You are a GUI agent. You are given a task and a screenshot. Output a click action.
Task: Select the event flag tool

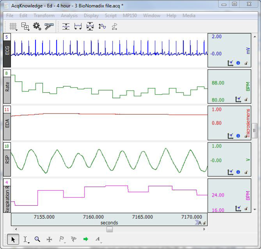pos(62,239)
